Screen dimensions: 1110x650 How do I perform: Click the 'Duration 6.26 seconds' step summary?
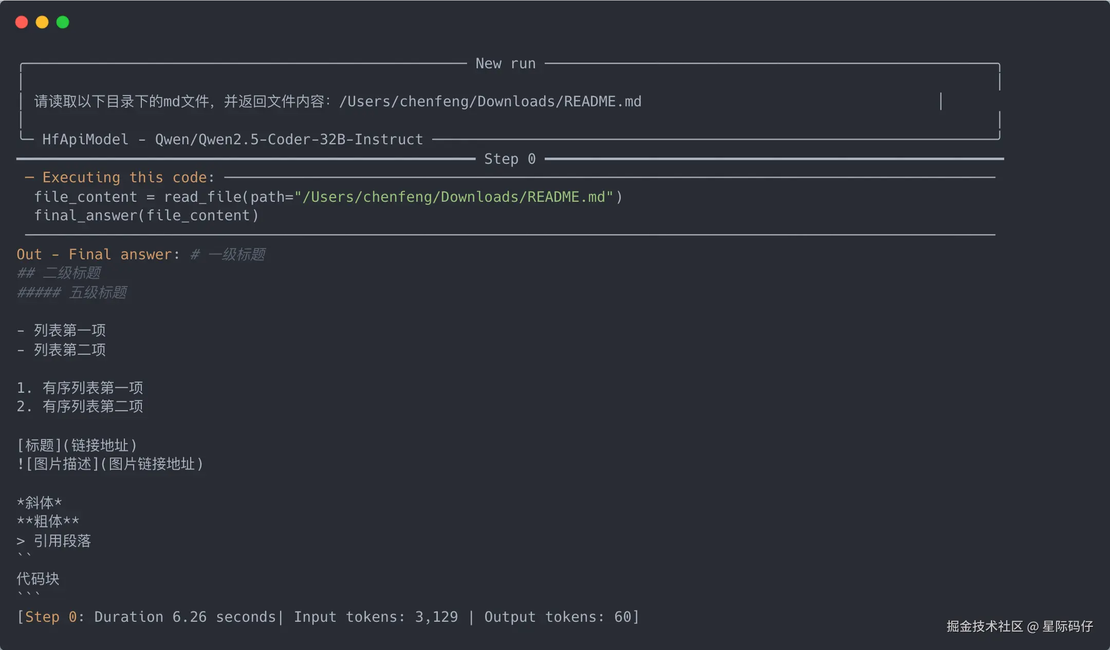point(185,617)
